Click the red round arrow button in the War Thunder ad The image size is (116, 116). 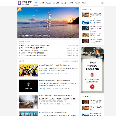click(92, 87)
